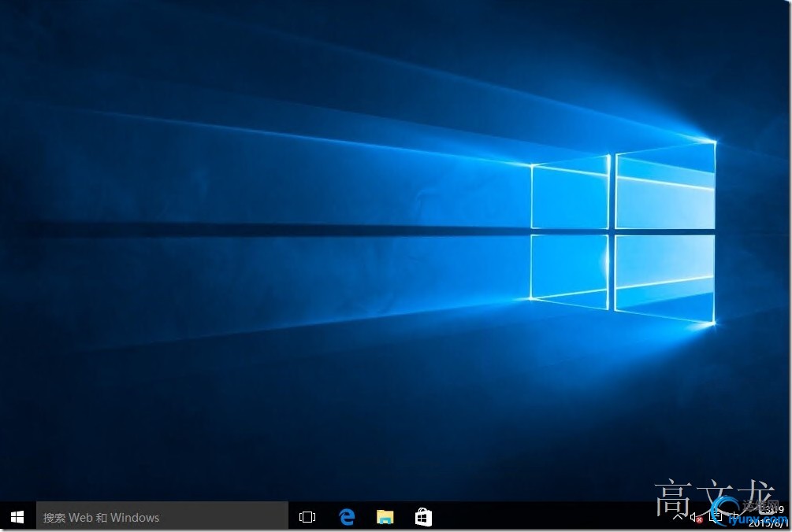The height and width of the screenshot is (532, 792).
Task: Click Show Desktop sliver at the taskbar's far right
Action: [789, 517]
